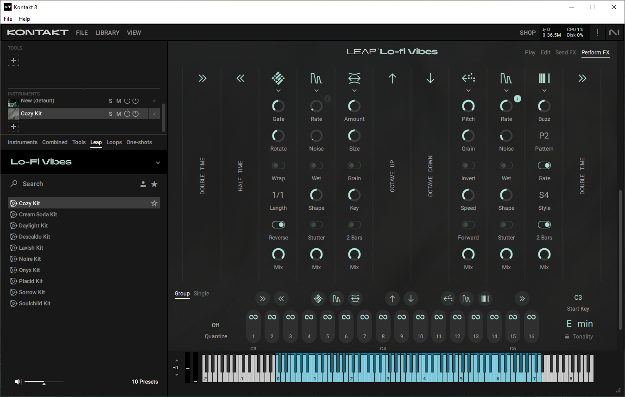The width and height of the screenshot is (625, 397).
Task: Click the SHOP button
Action: pos(527,32)
